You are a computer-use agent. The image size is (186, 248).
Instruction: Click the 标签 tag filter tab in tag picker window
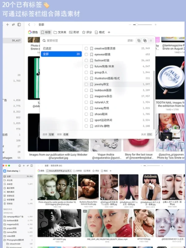click(46, 32)
